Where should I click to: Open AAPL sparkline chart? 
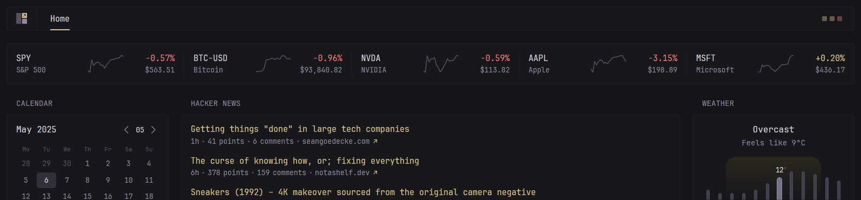(x=609, y=64)
